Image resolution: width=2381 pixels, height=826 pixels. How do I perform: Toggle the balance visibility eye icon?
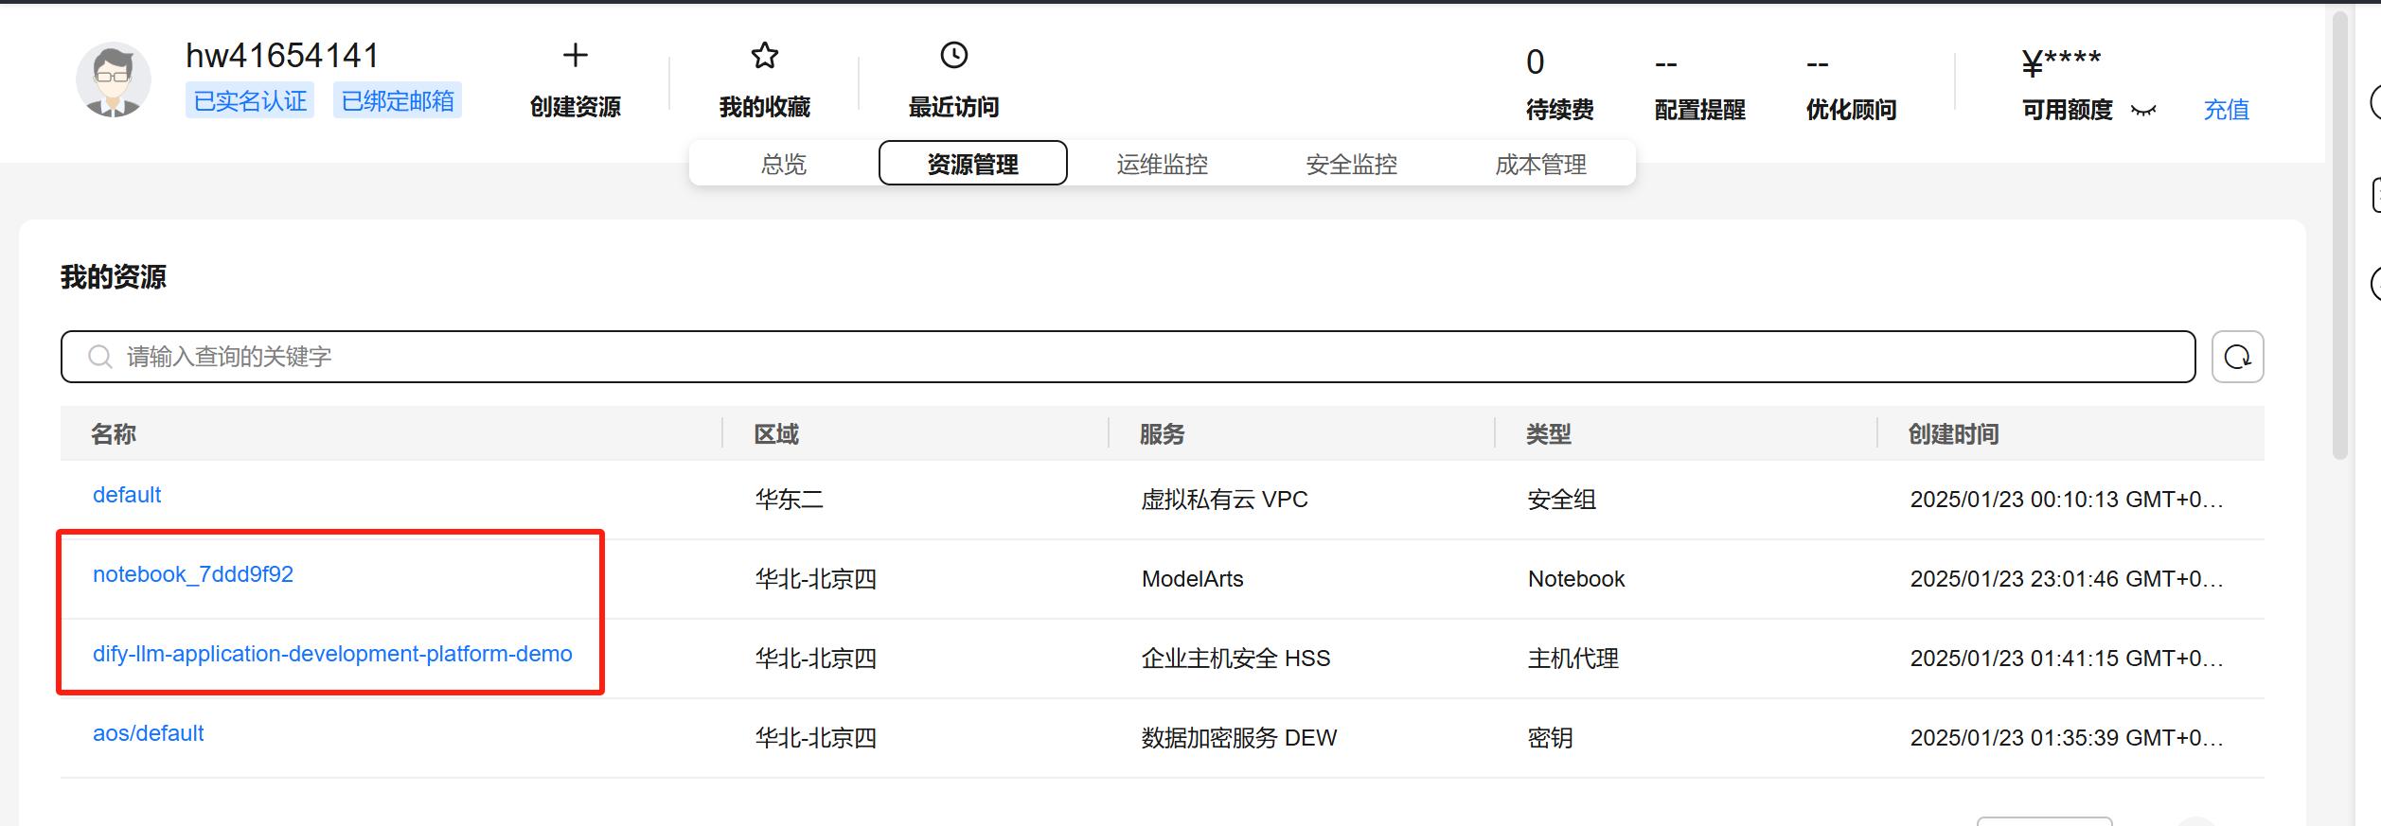click(x=2143, y=111)
